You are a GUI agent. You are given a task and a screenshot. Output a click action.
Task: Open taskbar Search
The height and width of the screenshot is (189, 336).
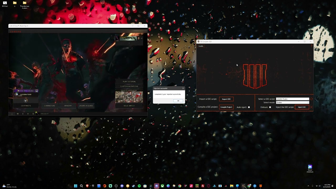click(x=81, y=186)
